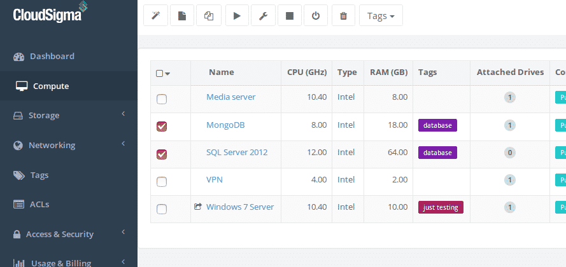Open the VPN server link

215,179
